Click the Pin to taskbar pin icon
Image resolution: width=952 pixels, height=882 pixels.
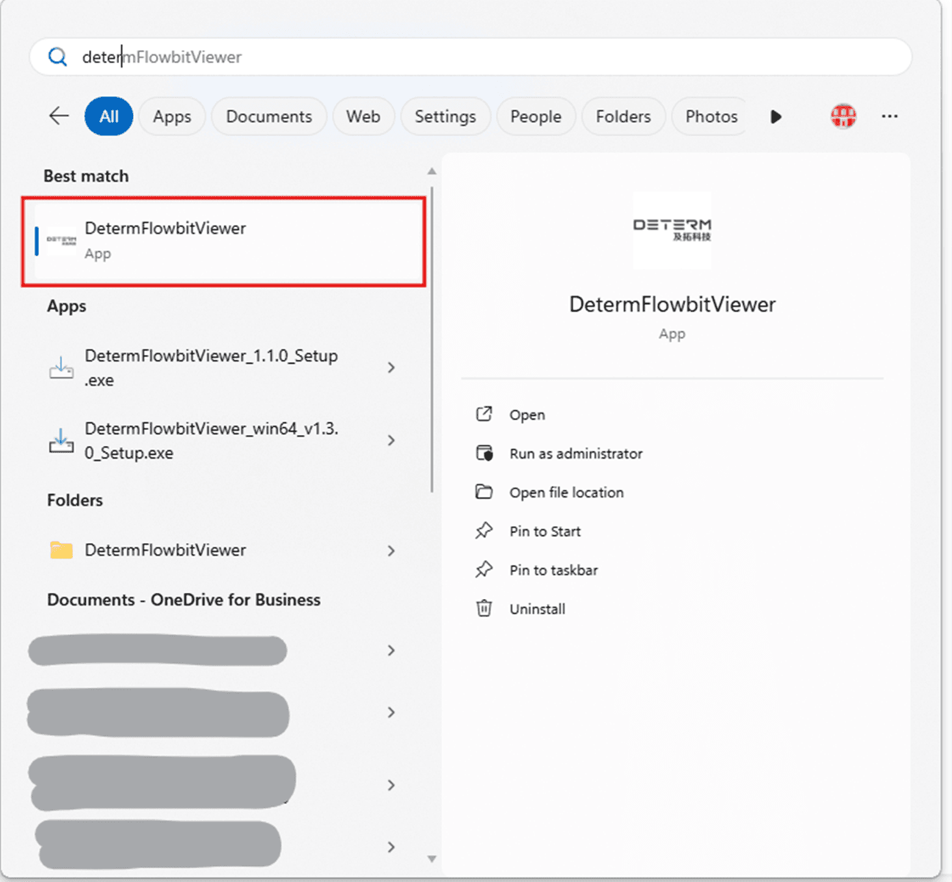click(x=484, y=570)
